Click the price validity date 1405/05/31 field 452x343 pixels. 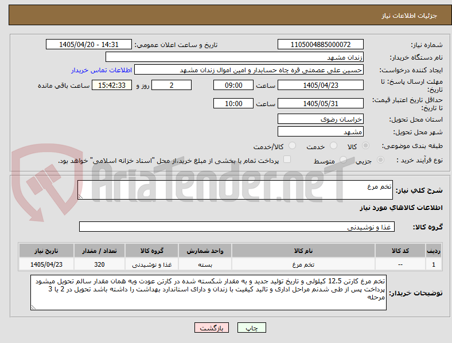pyautogui.click(x=321, y=103)
